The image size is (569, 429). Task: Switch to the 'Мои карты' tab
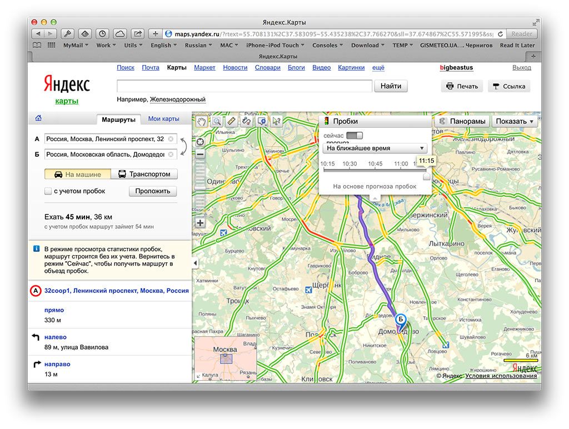(163, 119)
